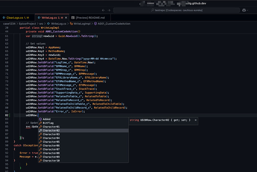The height and width of the screenshot is (172, 257).
Task: Click MethodName identifier on line 65
Action: (x=56, y=51)
